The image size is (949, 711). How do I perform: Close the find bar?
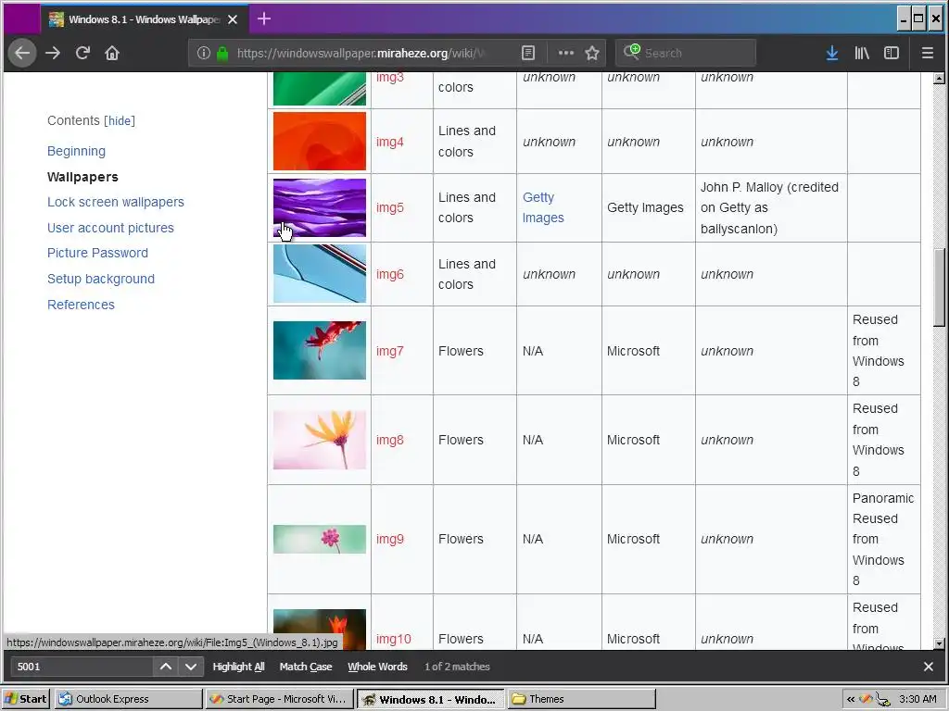point(929,667)
